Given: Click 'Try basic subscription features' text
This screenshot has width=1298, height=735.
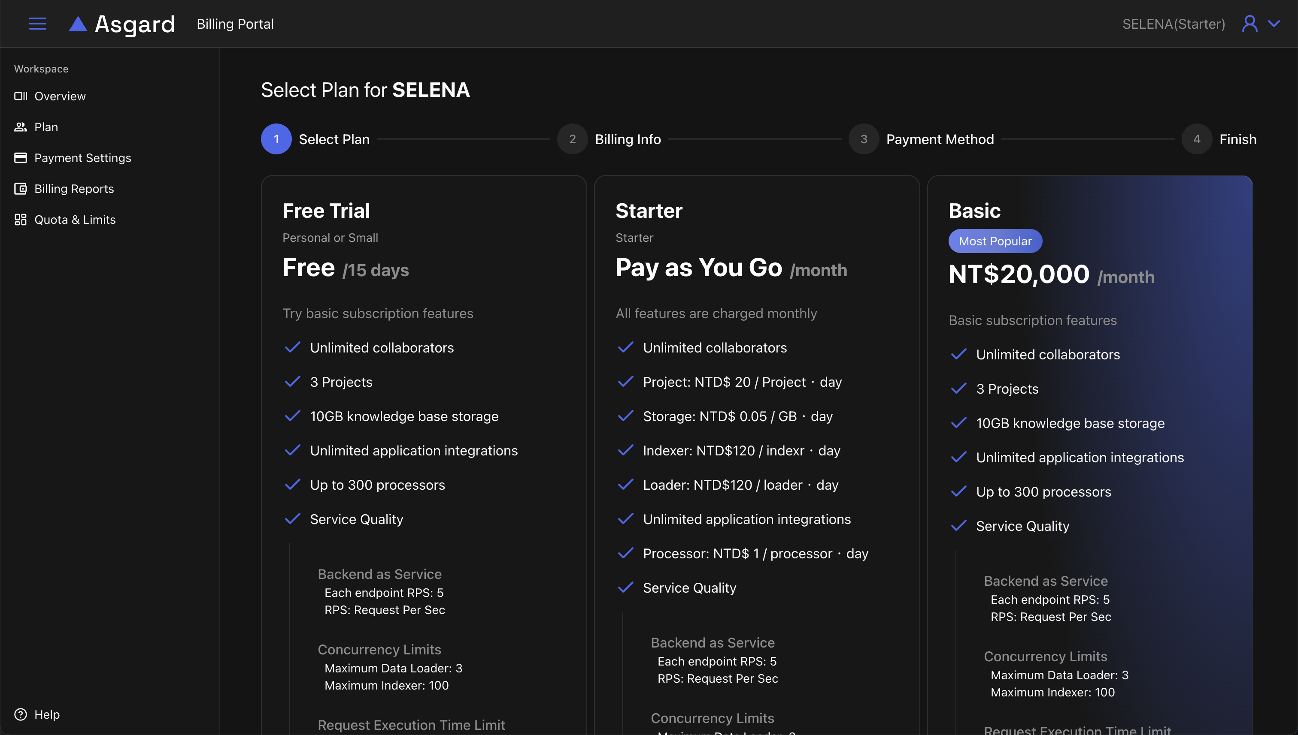Looking at the screenshot, I should 378,313.
